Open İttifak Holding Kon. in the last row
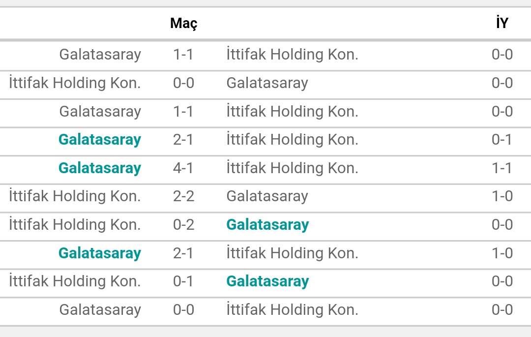Viewport: 531px width, 337px height. click(x=292, y=309)
